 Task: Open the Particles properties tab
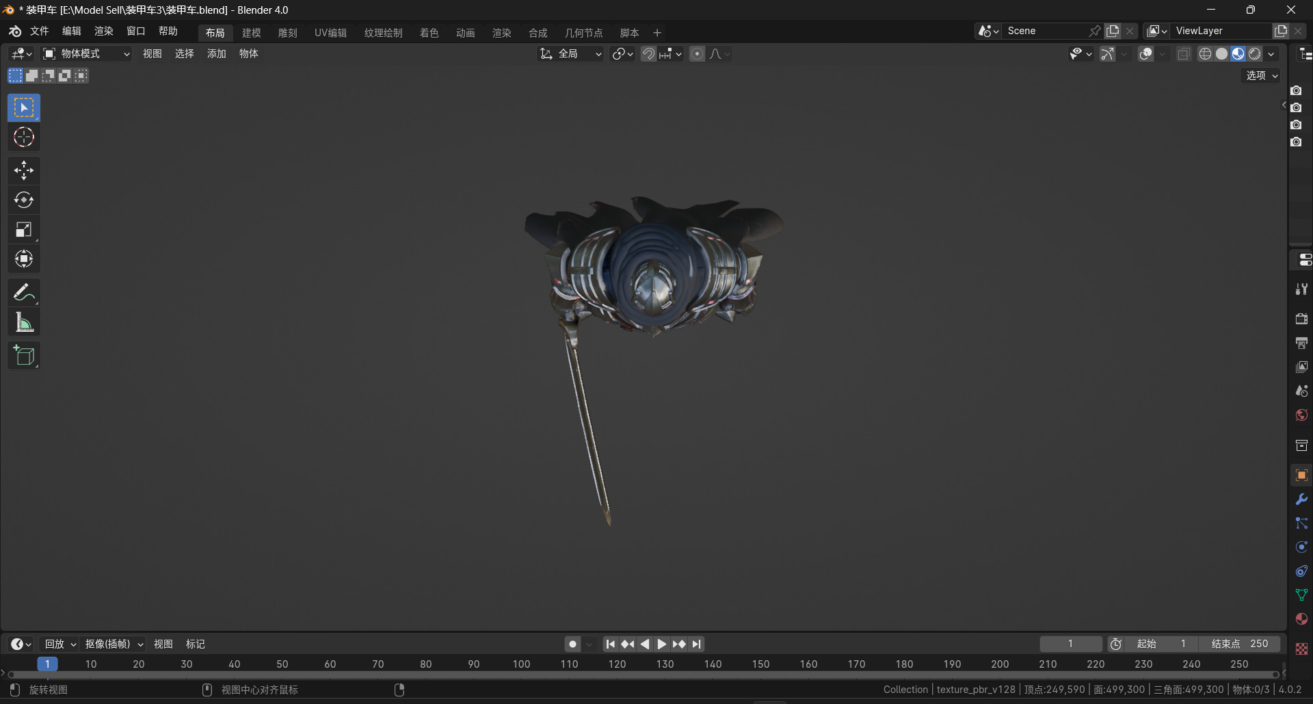[1301, 523]
